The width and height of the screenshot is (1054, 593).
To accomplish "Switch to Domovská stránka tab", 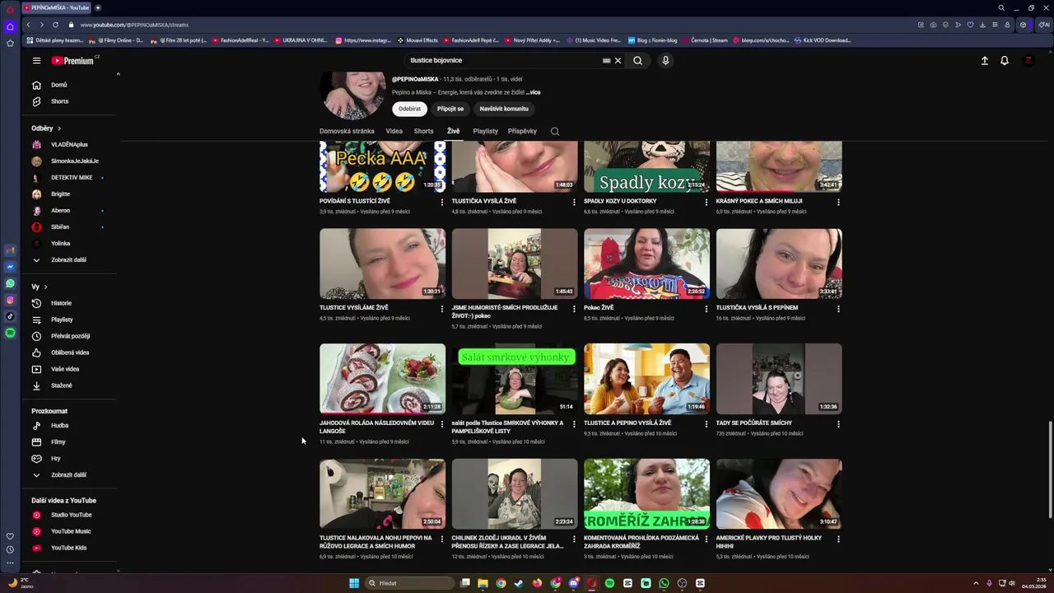I will click(347, 131).
